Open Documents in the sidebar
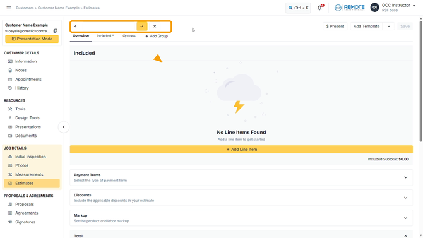The image size is (423, 238). tap(26, 136)
